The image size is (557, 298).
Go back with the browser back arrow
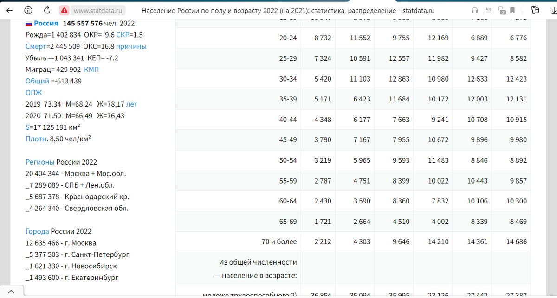[9, 10]
